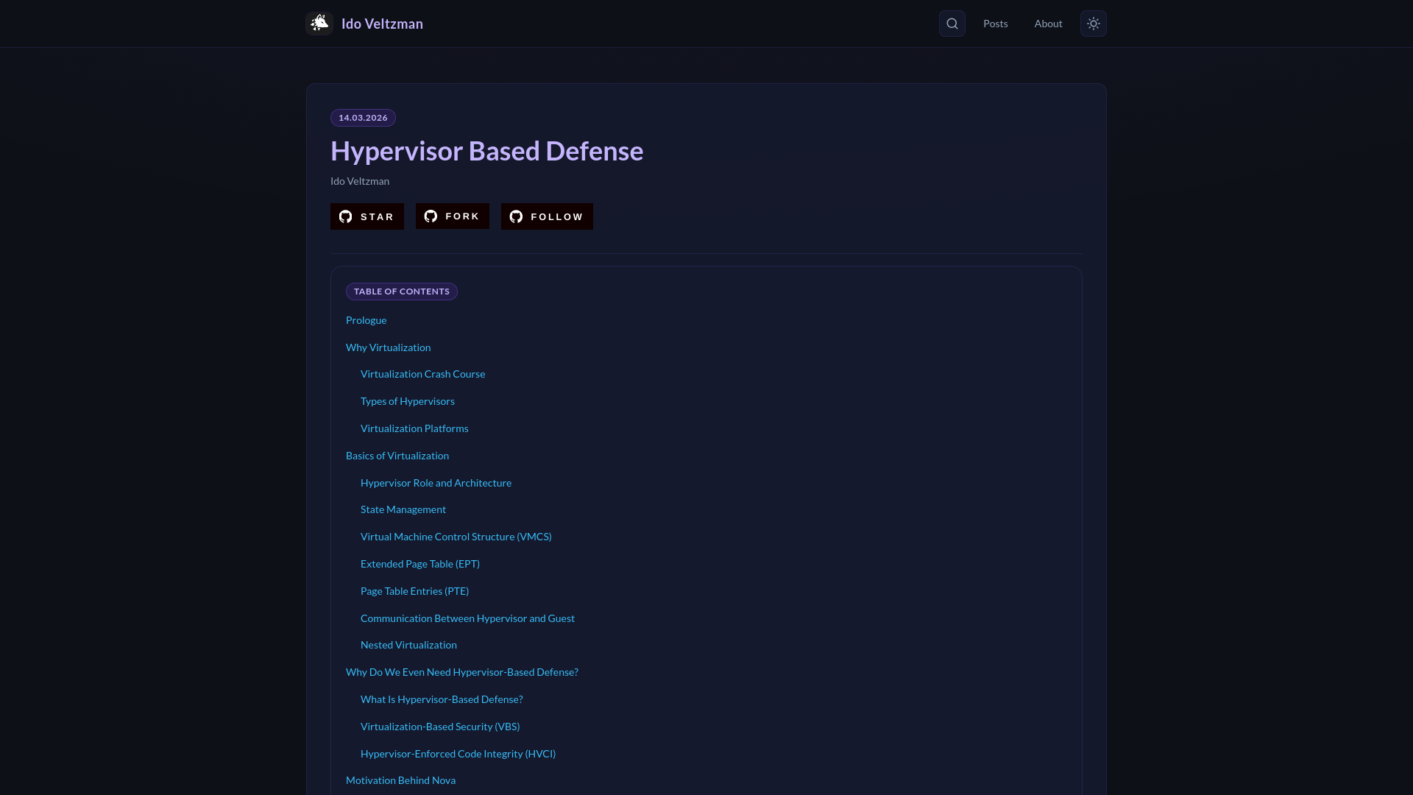Open the About page
This screenshot has width=1413, height=795.
pos(1048,24)
